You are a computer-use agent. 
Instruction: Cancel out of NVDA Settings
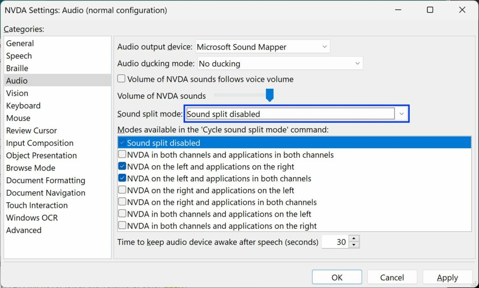click(392, 276)
